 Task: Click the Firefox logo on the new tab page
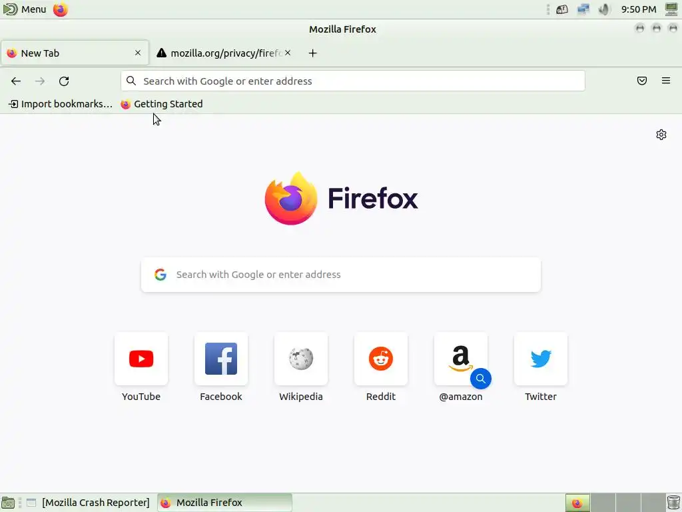tap(291, 199)
